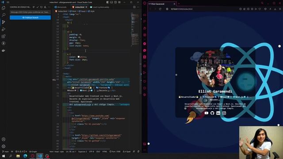Click the HTML language mode in status bar
Image resolution: width=283 pixels, height=159 pixels.
point(105,151)
